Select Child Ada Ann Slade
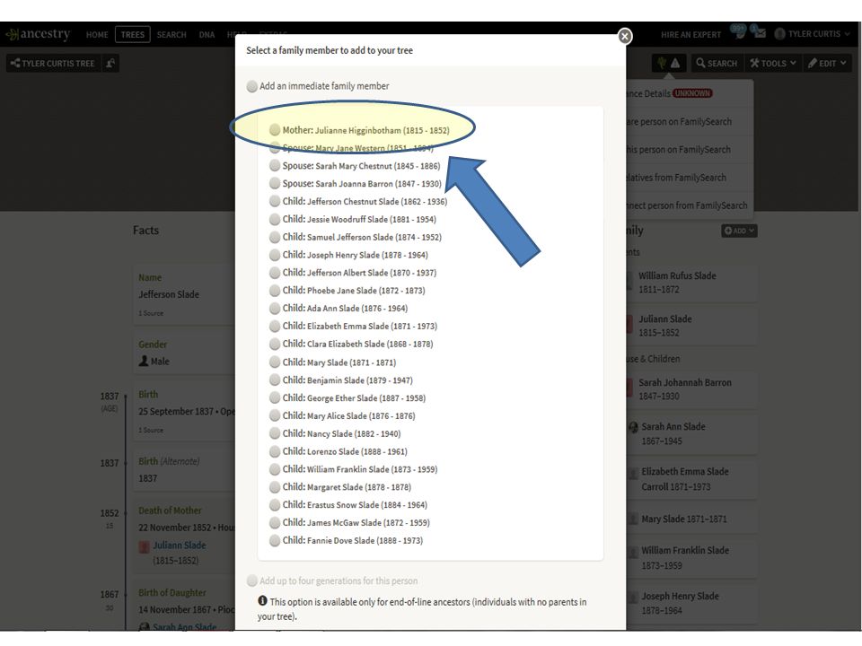 pyautogui.click(x=275, y=308)
